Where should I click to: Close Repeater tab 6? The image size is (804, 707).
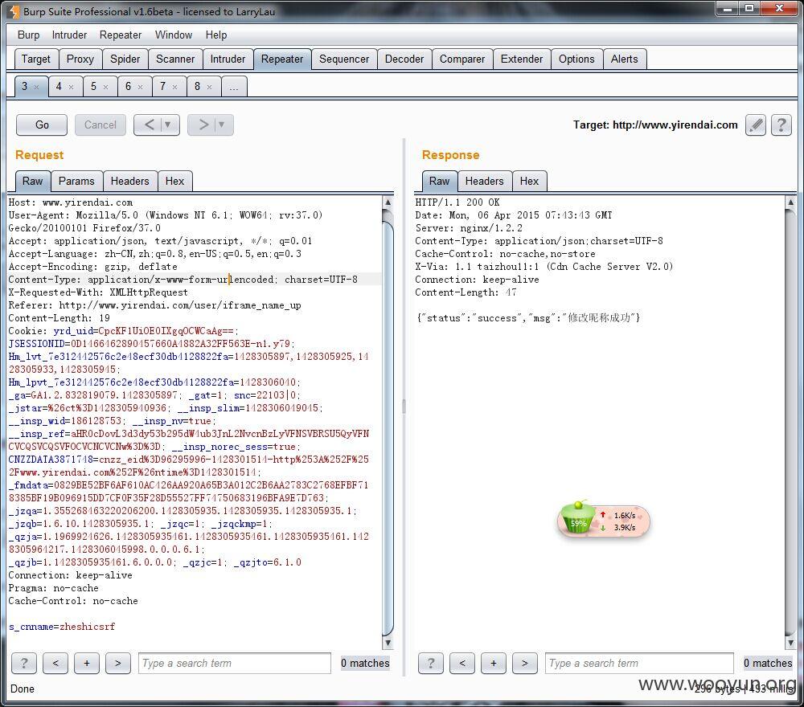[x=140, y=87]
